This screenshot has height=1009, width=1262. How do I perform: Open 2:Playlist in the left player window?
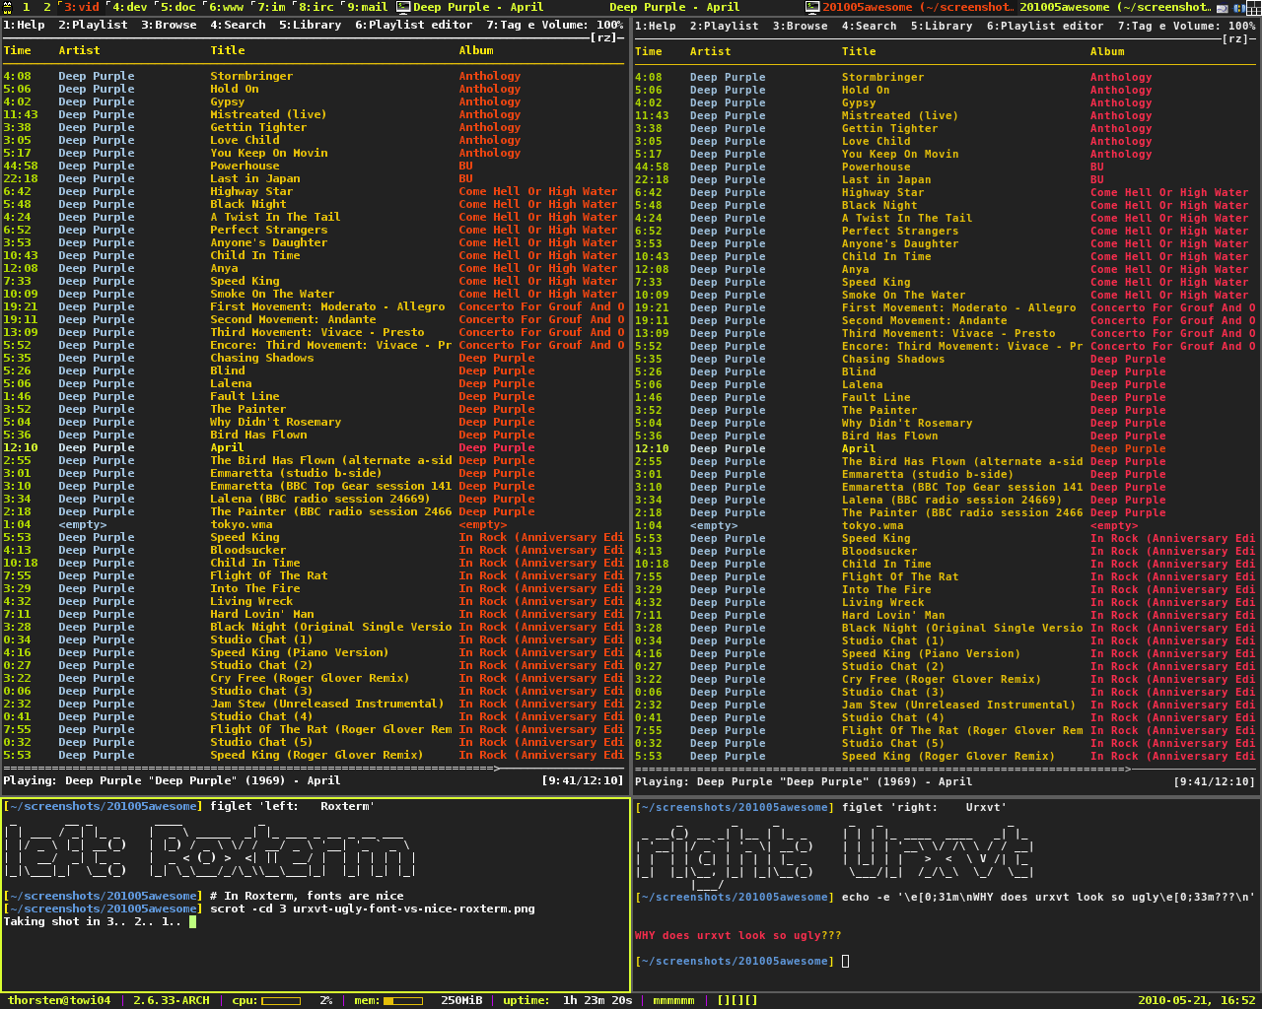pyautogui.click(x=93, y=25)
